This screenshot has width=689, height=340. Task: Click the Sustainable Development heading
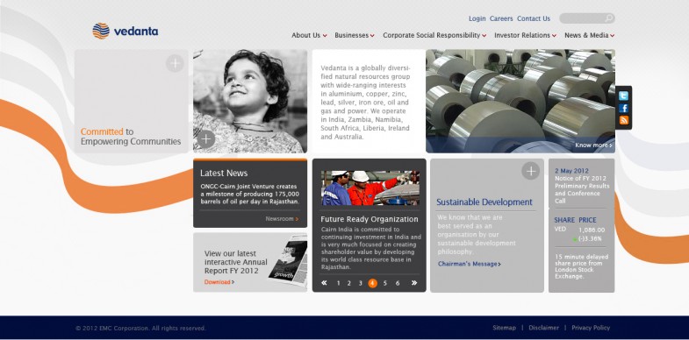(484, 202)
